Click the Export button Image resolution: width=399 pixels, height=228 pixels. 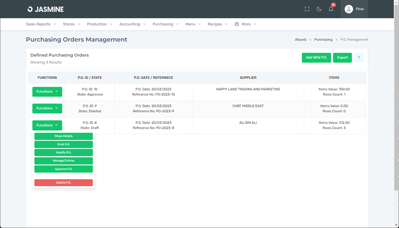(x=342, y=57)
